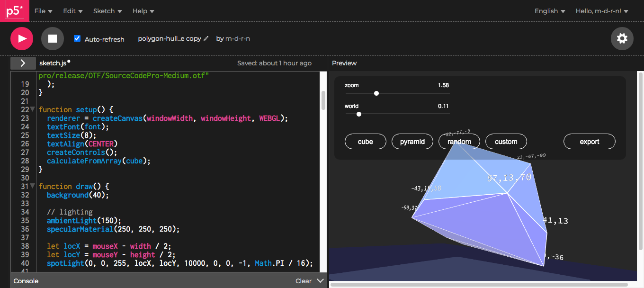The image size is (644, 288).
Task: Click the polygon-hull_e copy sketch name
Action: [x=170, y=39]
